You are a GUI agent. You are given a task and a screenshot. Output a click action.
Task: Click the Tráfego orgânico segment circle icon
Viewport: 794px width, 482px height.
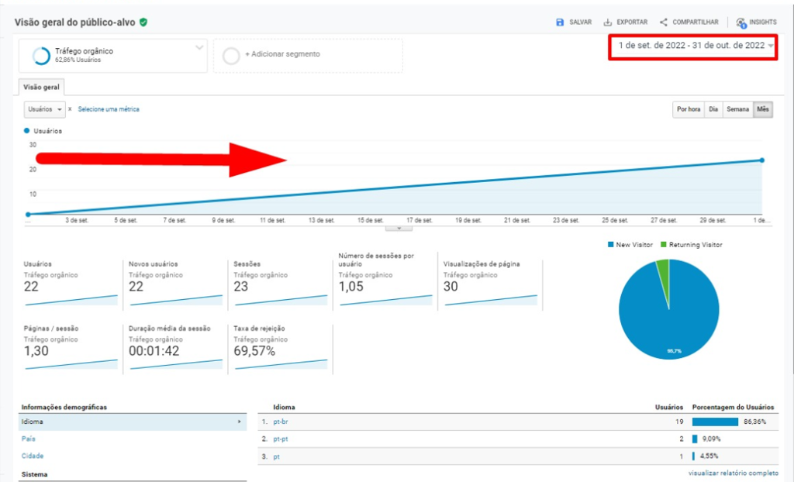pyautogui.click(x=41, y=56)
